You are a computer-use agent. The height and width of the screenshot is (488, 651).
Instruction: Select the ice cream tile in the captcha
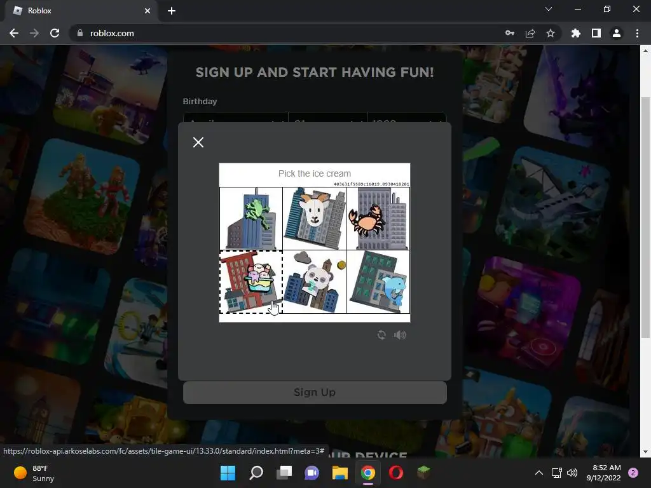click(250, 281)
